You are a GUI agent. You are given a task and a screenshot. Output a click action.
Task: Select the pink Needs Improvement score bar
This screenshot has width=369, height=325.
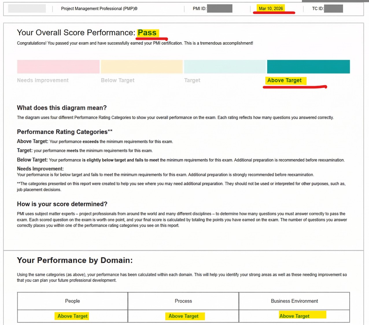pyautogui.click(x=58, y=66)
